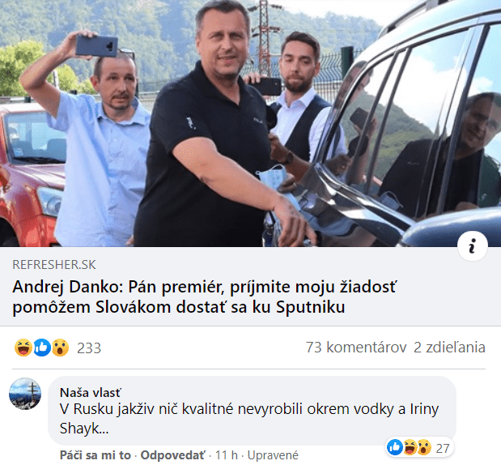Click the laughing emoji on the comment reactions
The width and height of the screenshot is (501, 465).
(x=410, y=447)
